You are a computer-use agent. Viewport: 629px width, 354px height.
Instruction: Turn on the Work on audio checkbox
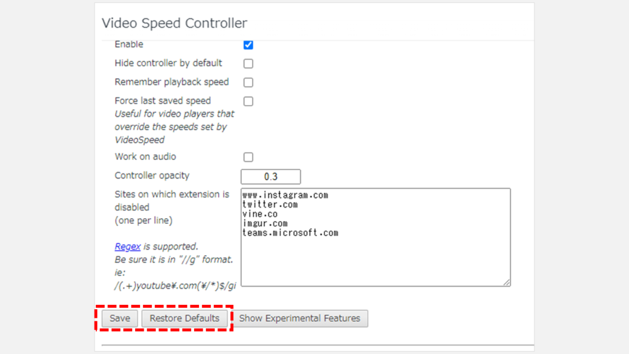(x=248, y=157)
